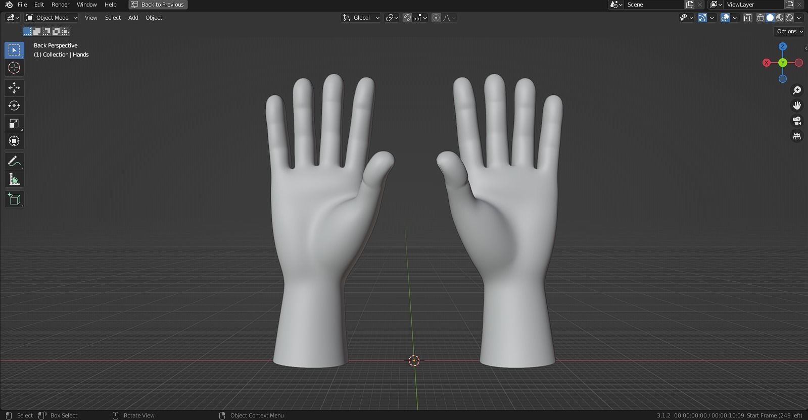The image size is (808, 420).
Task: Select the Add Cube tool
Action: point(14,199)
